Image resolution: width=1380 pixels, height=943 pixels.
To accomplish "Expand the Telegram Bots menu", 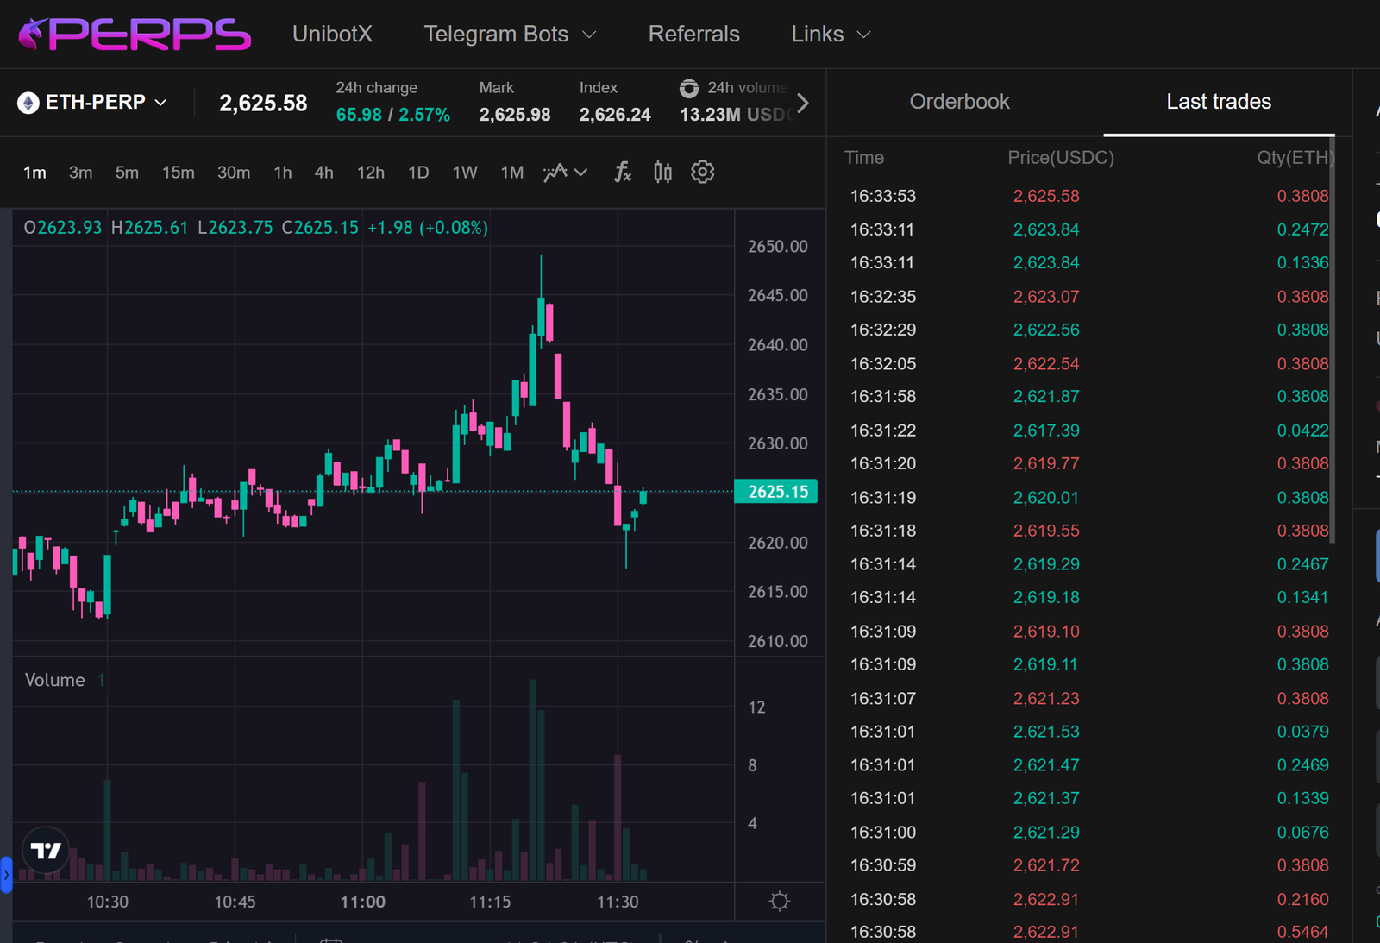I will point(510,34).
